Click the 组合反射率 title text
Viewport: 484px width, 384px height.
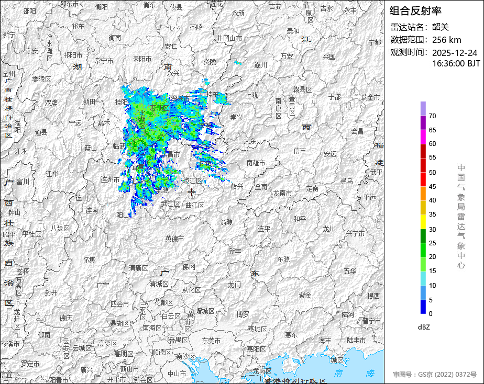coord(415,11)
